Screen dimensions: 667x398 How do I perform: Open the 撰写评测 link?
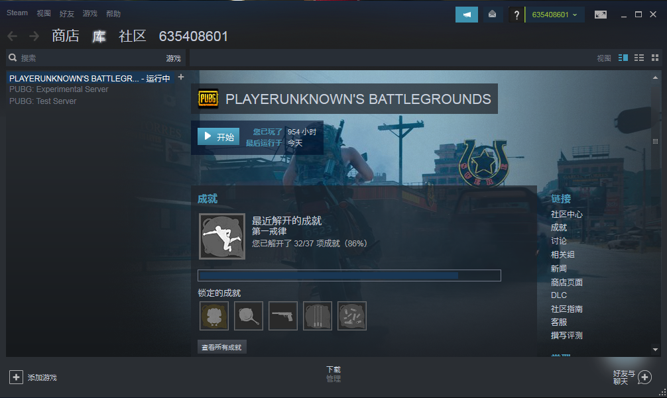[567, 336]
